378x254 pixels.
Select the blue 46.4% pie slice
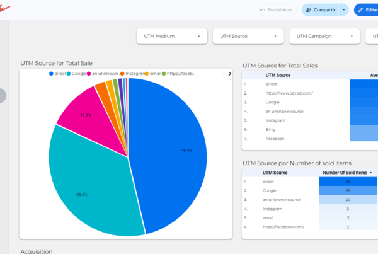[x=169, y=154]
